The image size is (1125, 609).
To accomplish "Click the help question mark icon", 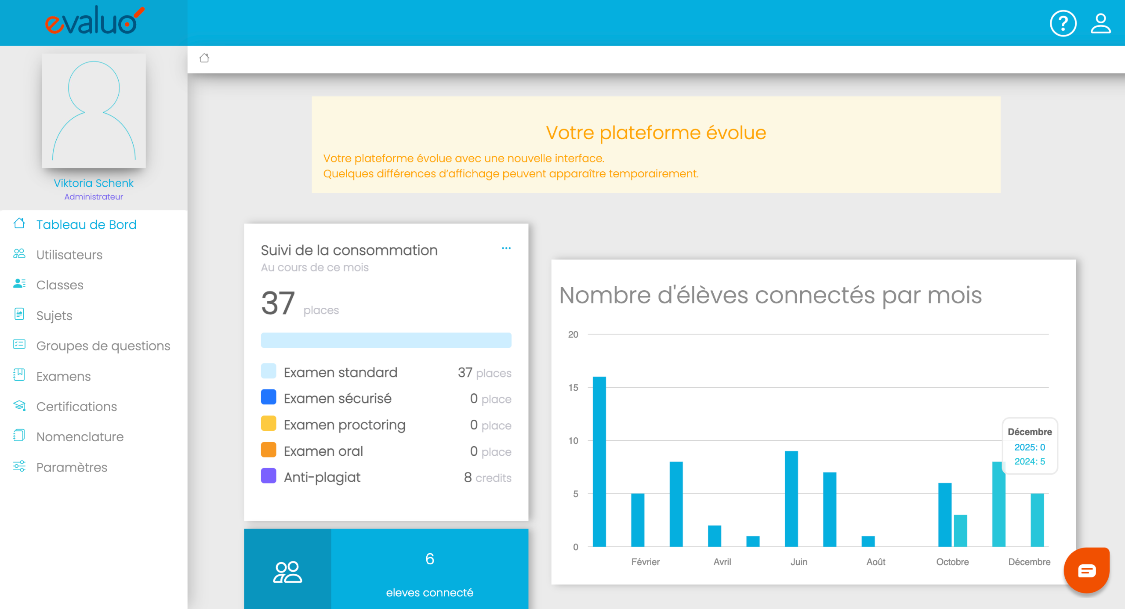I will [x=1063, y=23].
